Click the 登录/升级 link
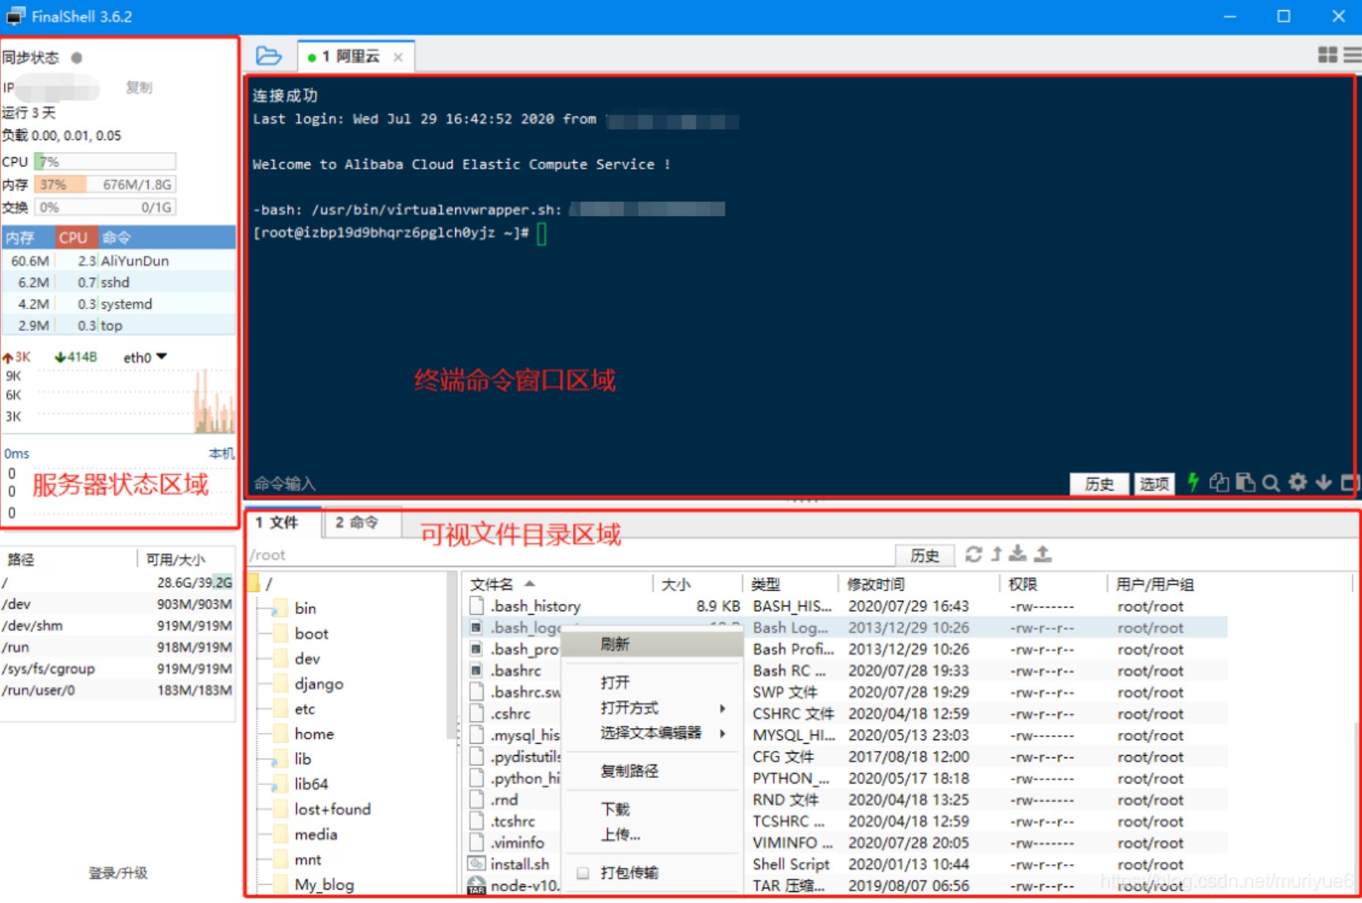 point(117,873)
